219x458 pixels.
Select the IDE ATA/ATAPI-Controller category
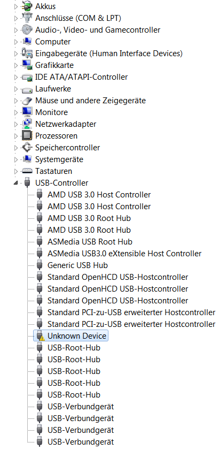point(81,77)
